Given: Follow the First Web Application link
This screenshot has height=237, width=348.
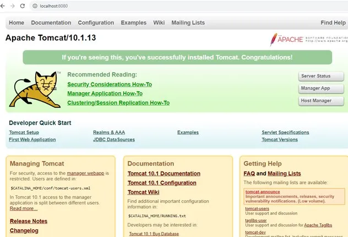Looking at the screenshot, I should pos(32,140).
